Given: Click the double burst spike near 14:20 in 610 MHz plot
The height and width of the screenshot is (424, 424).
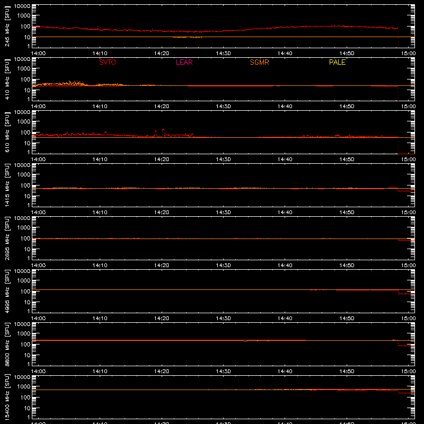Looking at the screenshot, I should pos(160,132).
